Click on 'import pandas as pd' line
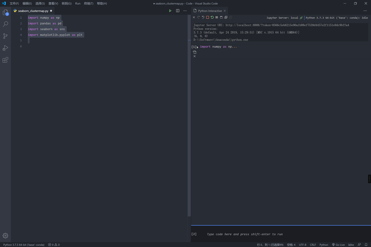This screenshot has width=371, height=247. (45, 23)
